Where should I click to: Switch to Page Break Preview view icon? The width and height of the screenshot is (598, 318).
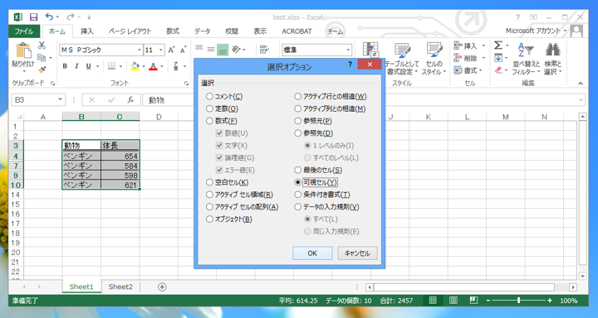click(473, 301)
